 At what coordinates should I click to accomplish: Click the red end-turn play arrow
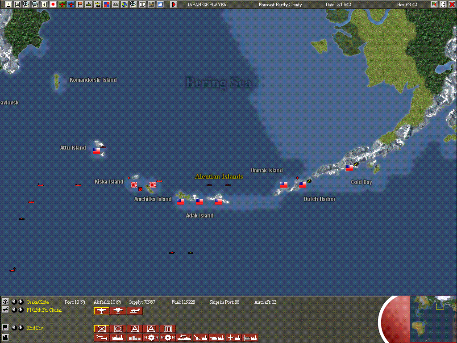coord(174,4)
